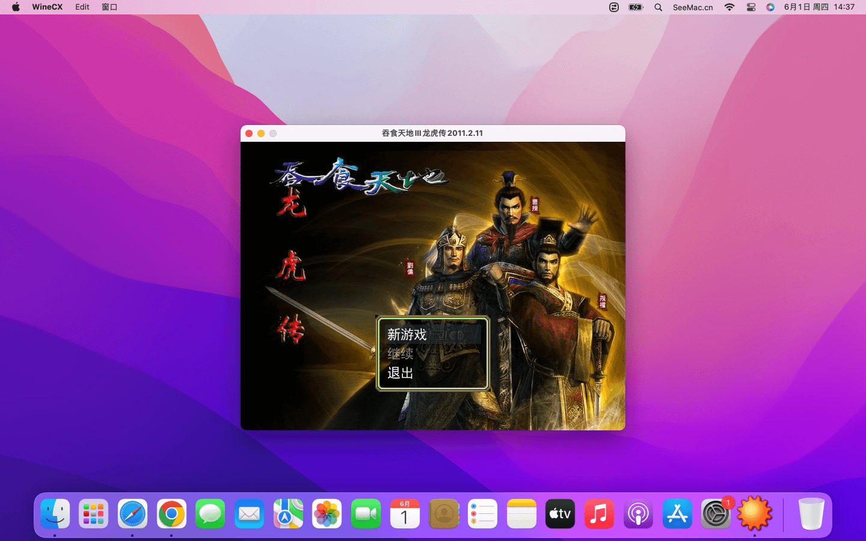Click the battery status icon

point(636,7)
